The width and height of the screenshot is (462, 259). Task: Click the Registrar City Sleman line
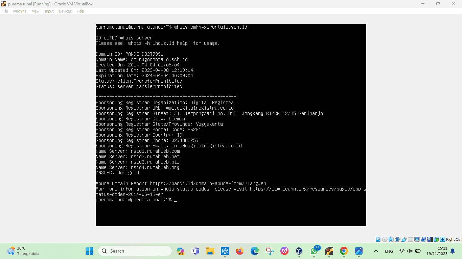tap(140, 119)
